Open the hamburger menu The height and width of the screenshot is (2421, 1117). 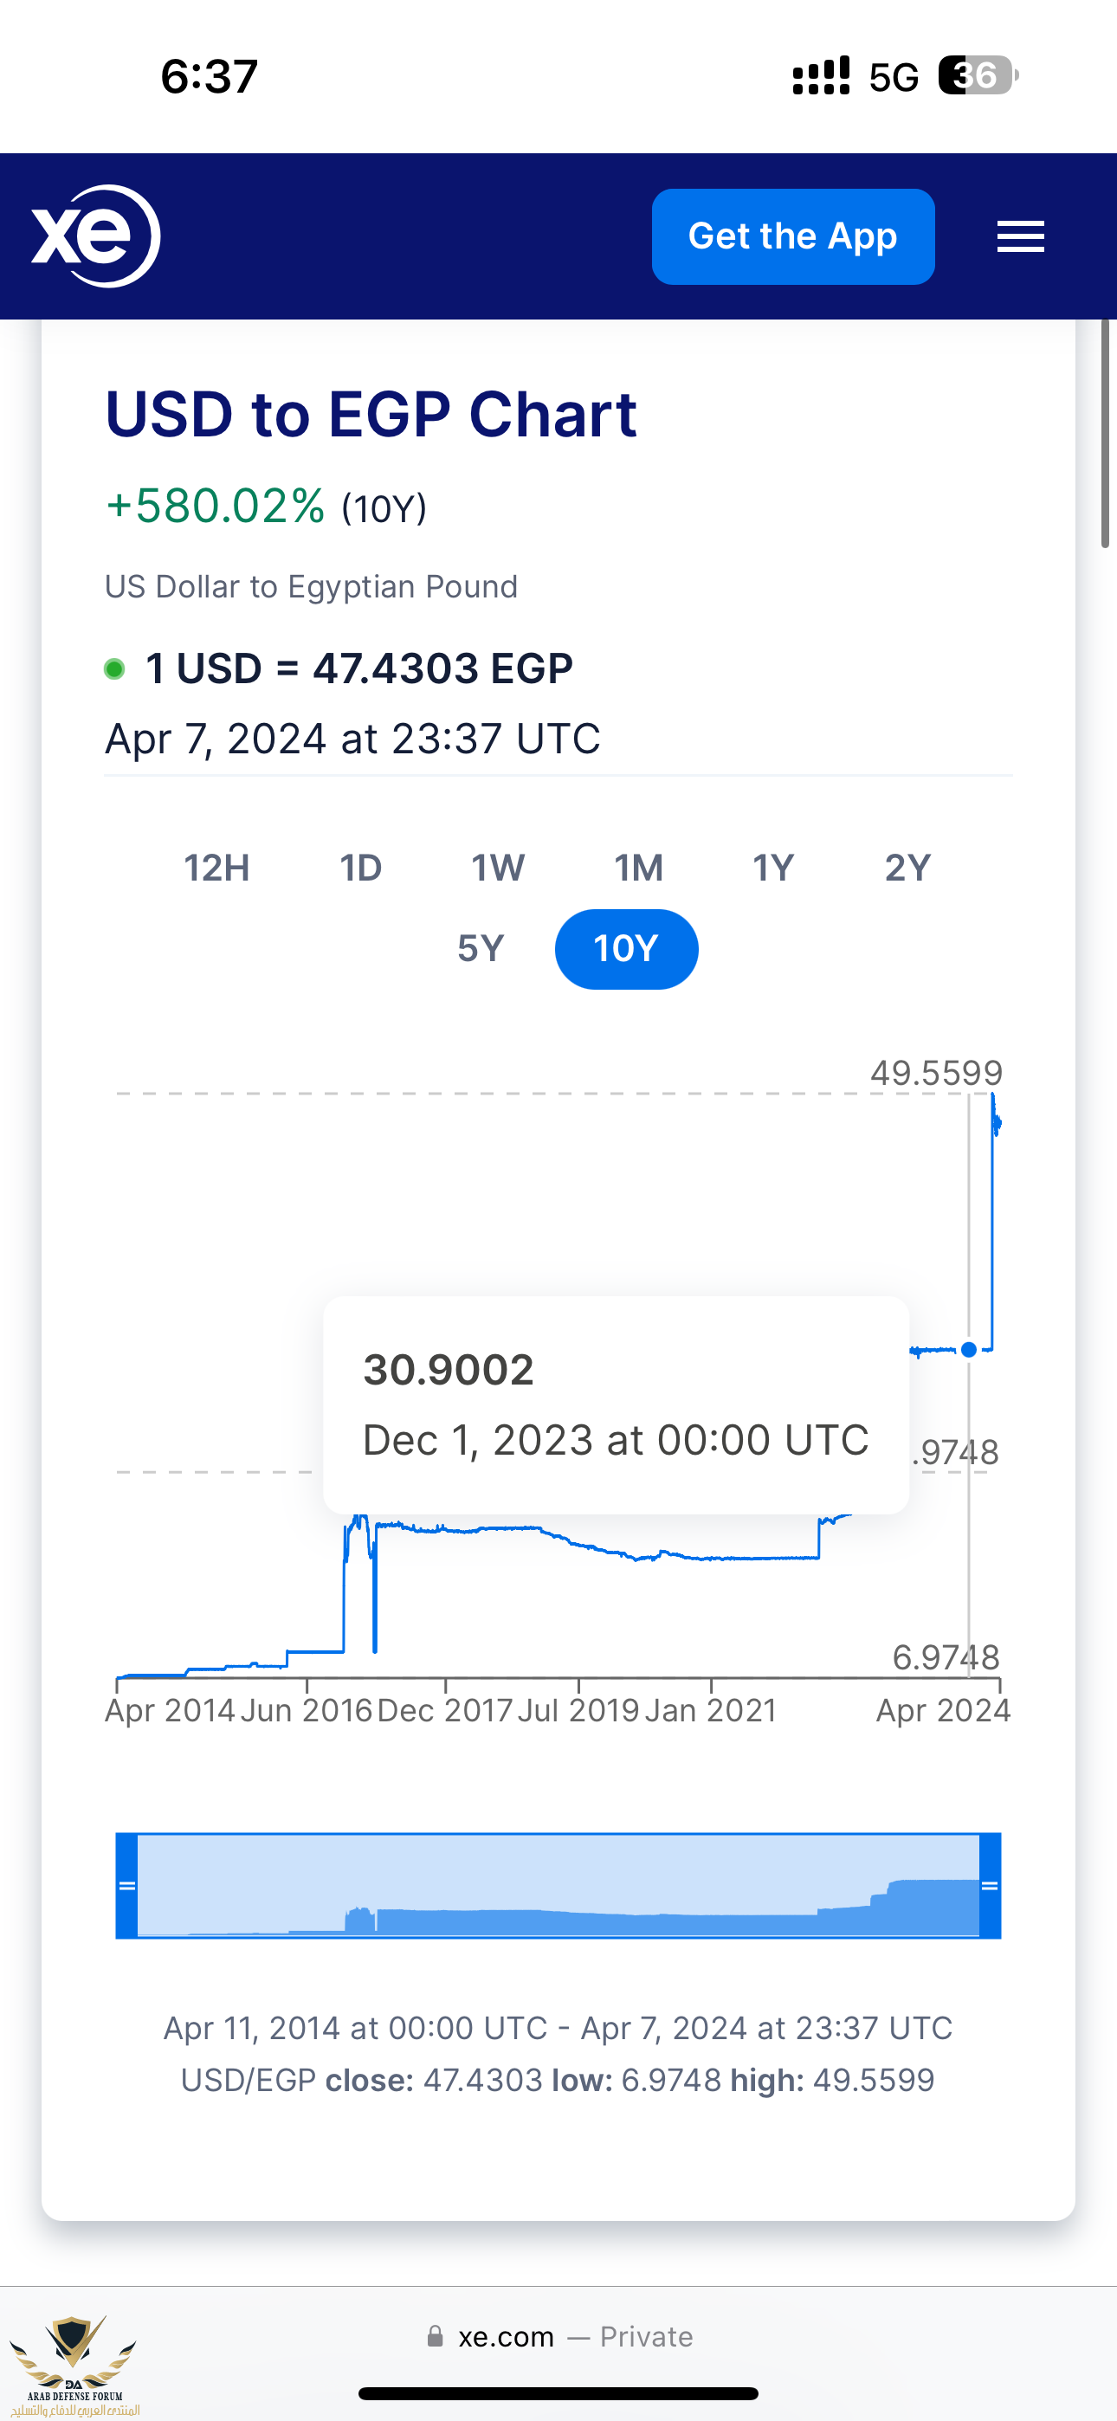(1020, 236)
